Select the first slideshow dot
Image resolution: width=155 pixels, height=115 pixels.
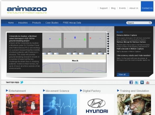pyautogui.click(x=108, y=34)
